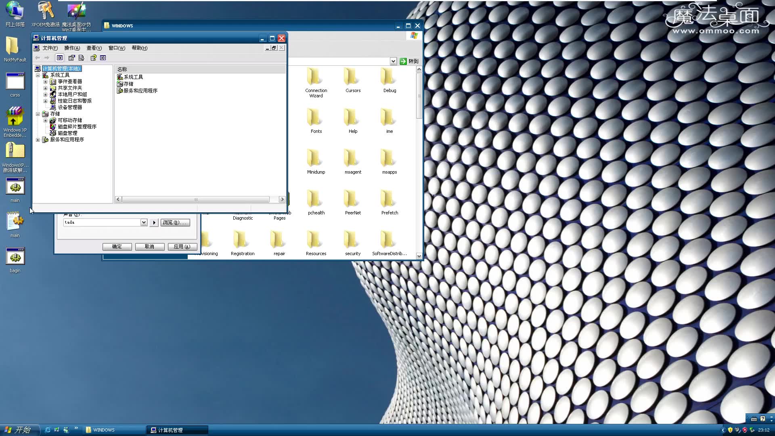Click the muted volume icon in system tray
The image size is (775, 436).
pos(737,430)
